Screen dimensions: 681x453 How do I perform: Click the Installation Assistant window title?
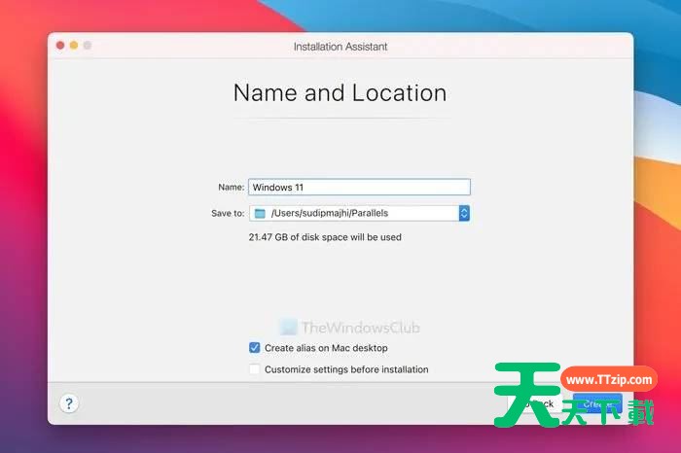click(x=340, y=47)
